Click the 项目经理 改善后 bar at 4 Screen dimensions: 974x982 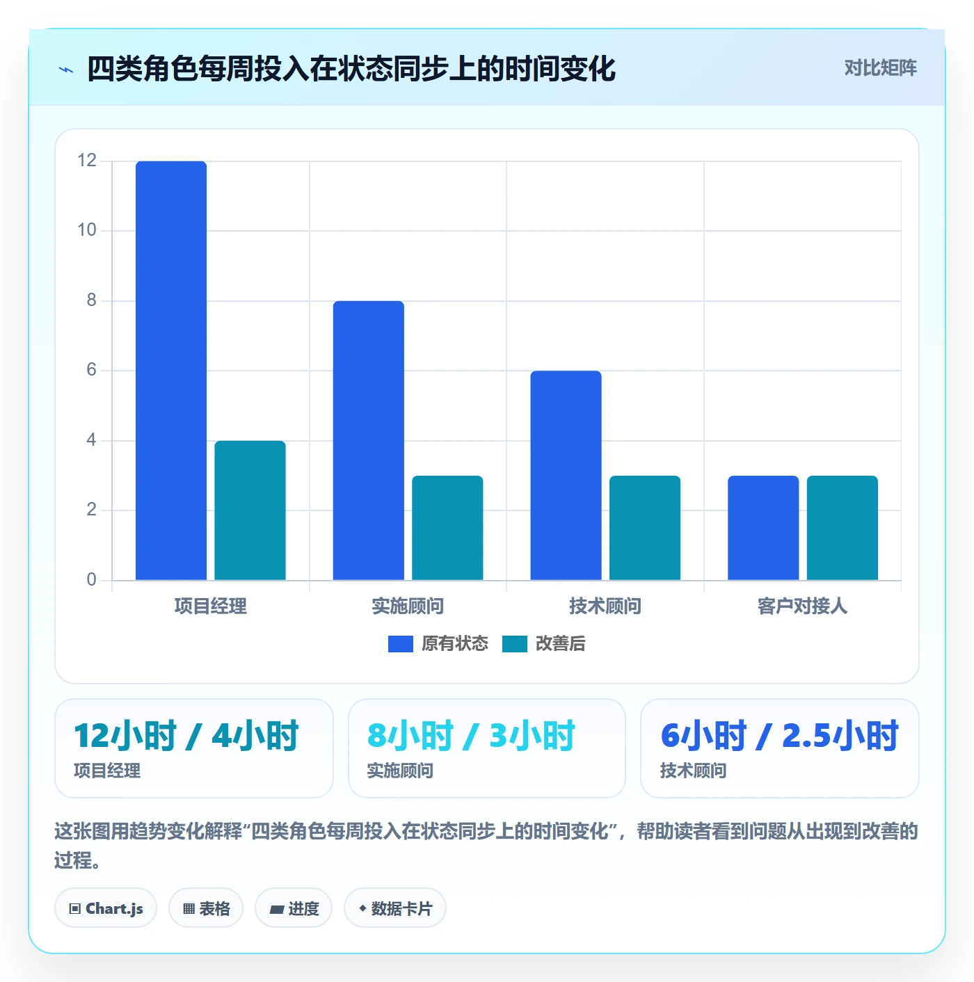click(250, 510)
